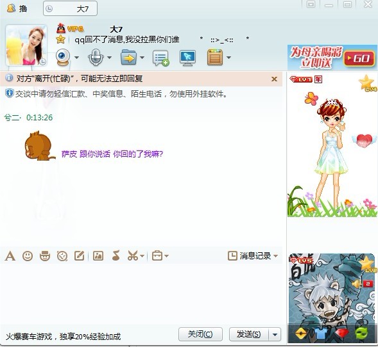This screenshot has height=347, width=378.
Task: Click the 火爆赛车游戏 promo text link
Action: (63, 336)
